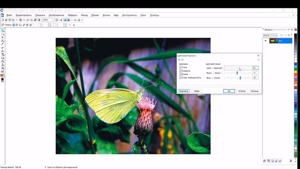Click the Циан – Красный slider track
Screen dimensions: 300x169
[238, 68]
